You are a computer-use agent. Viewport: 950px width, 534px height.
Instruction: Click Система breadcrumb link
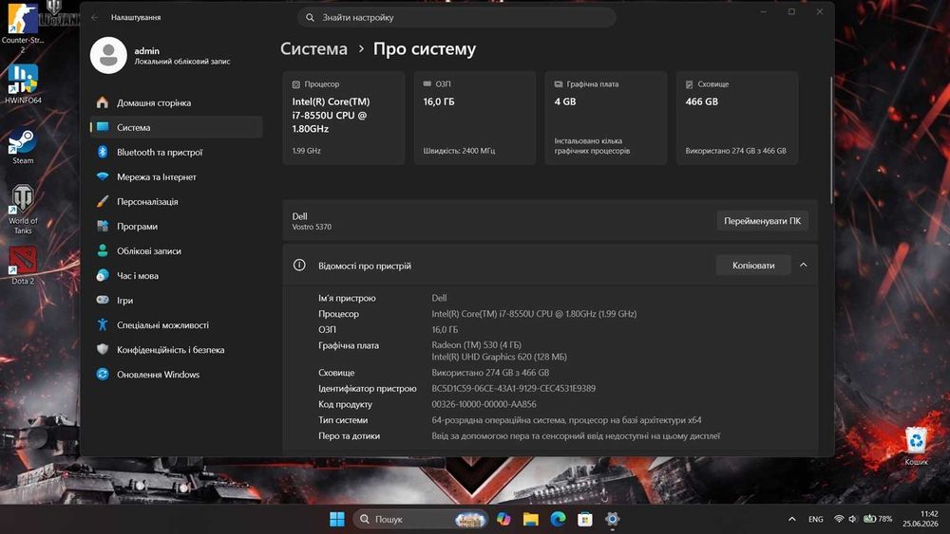pos(313,49)
